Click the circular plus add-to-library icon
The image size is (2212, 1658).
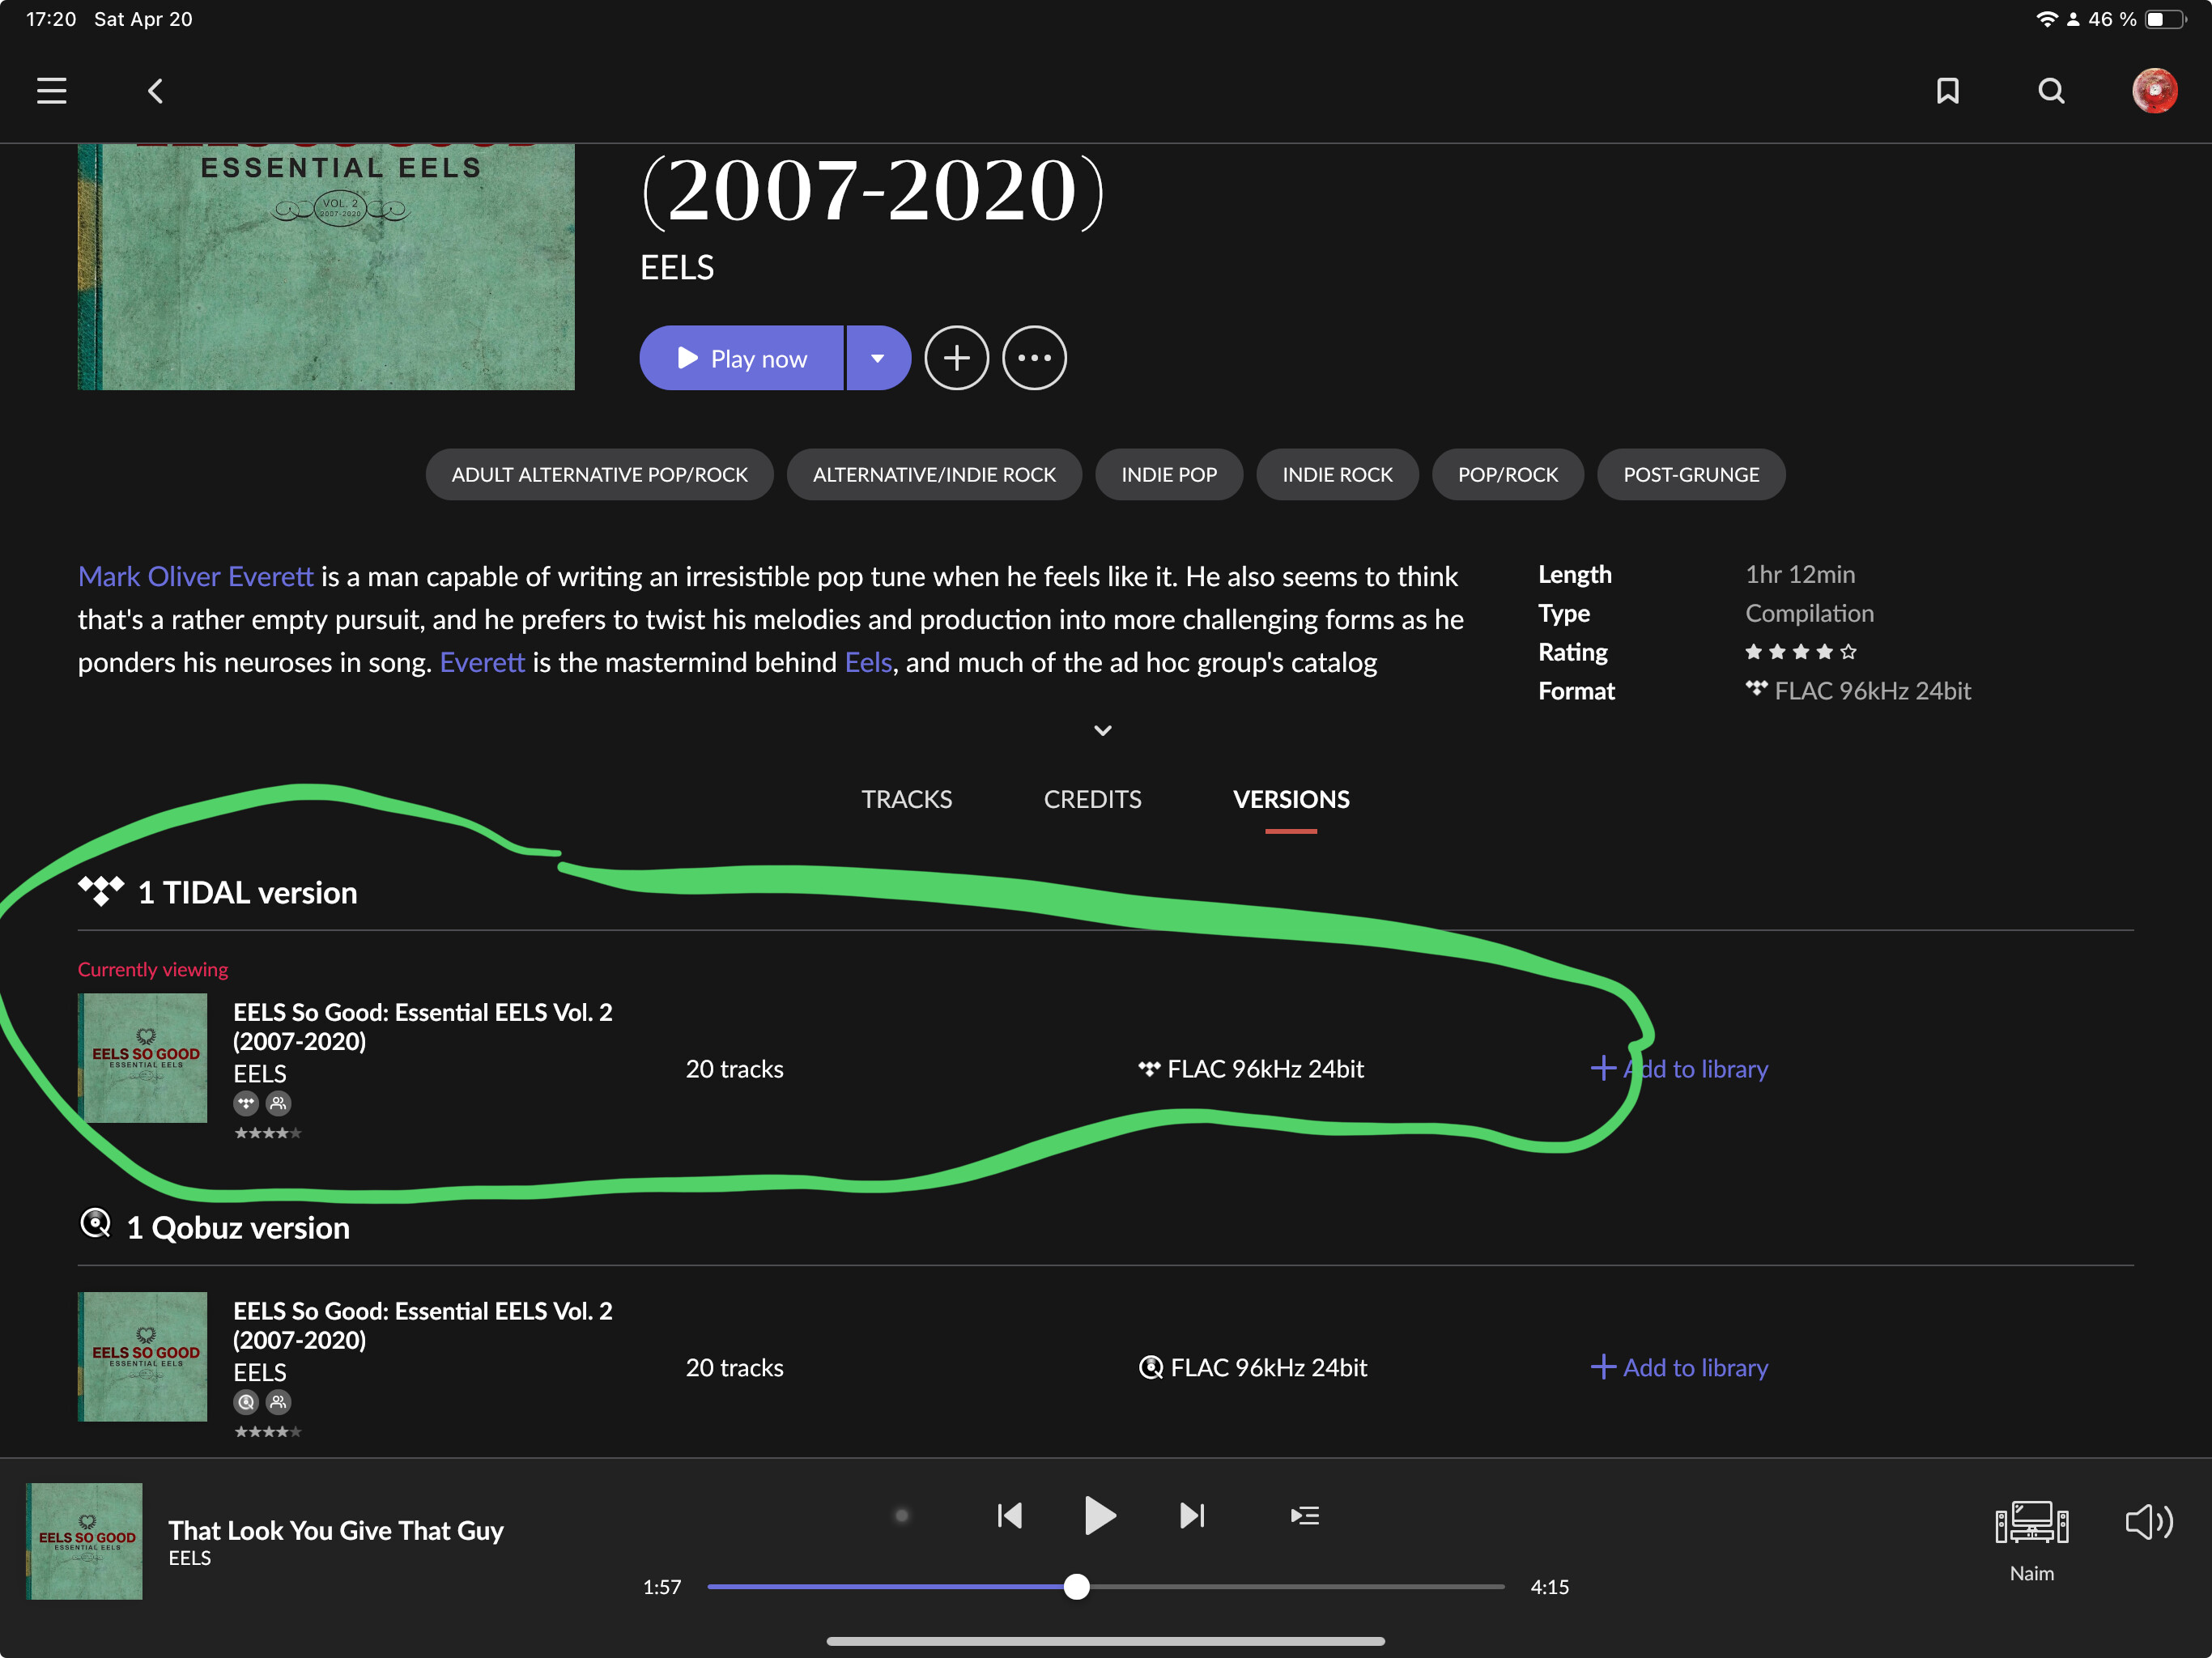pyautogui.click(x=956, y=358)
